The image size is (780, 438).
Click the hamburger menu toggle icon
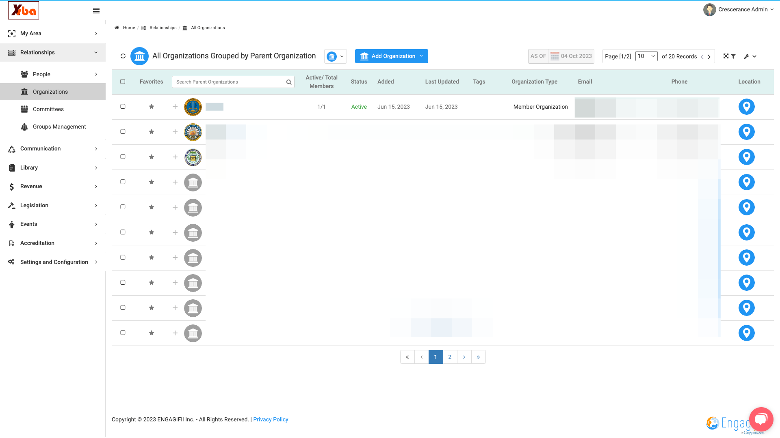point(96,11)
